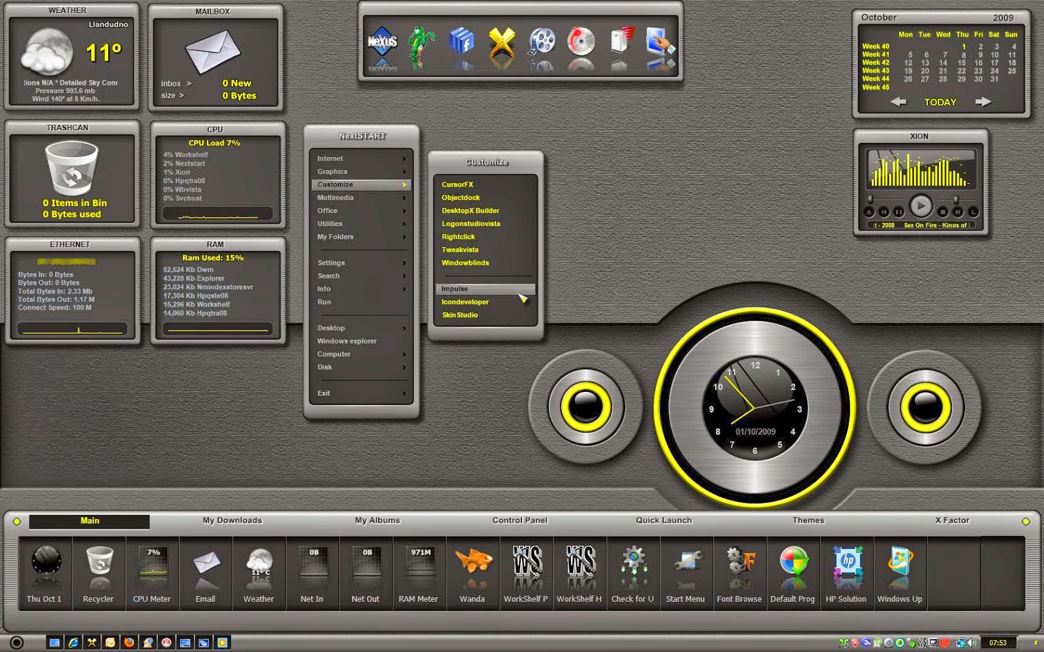Launch Check for Updates gear icon
The width and height of the screenshot is (1044, 652).
point(633,574)
